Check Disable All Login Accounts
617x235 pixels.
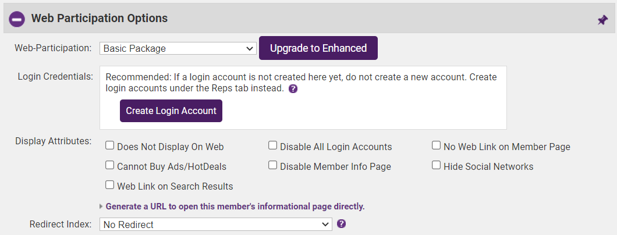click(272, 146)
